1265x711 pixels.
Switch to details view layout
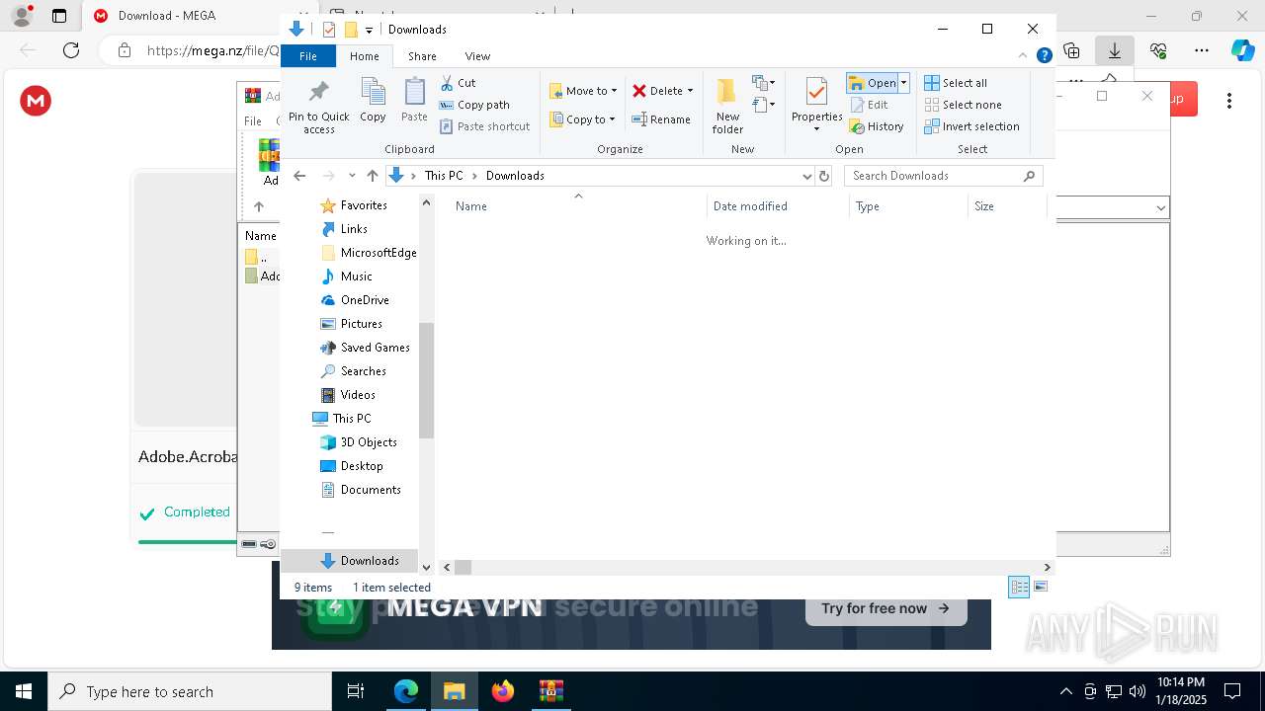tap(1019, 587)
